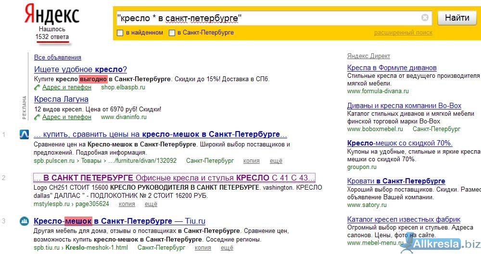Visit www.satory.ru
Screen dimensions: 481x254
point(367,205)
